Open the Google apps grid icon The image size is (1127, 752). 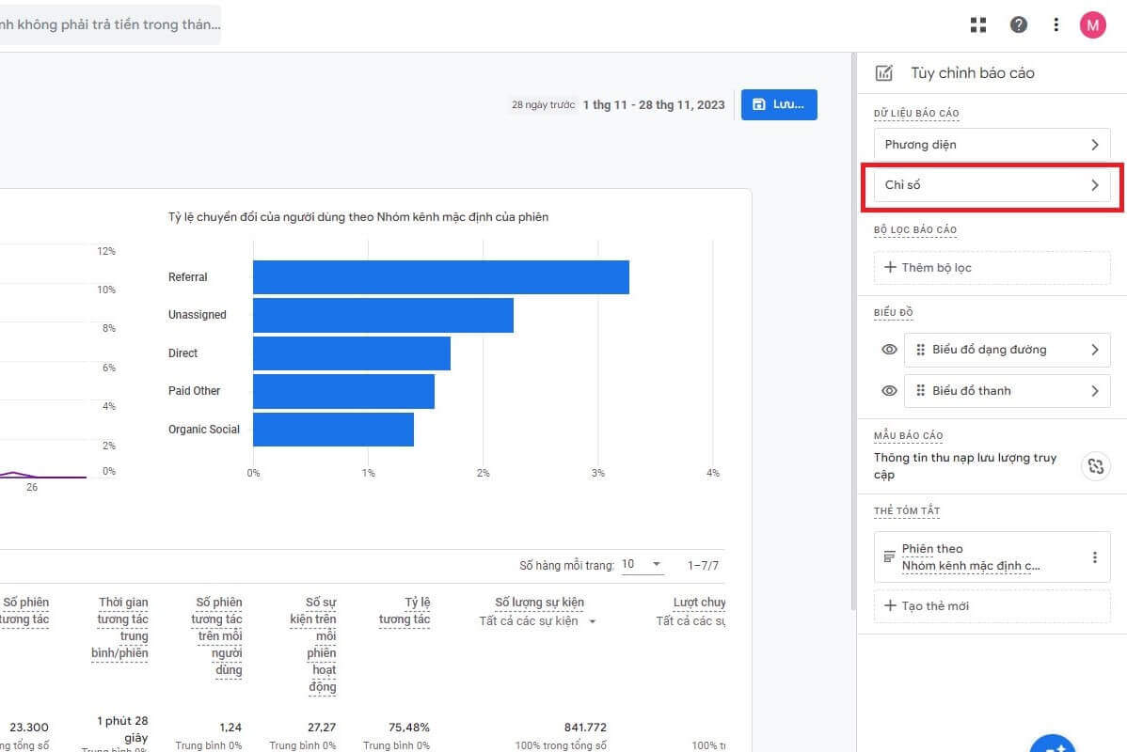(x=978, y=25)
